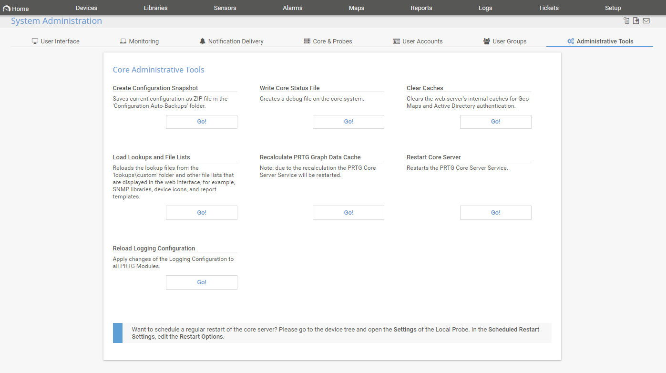Screen dimensions: 666x373
Task: Click the 'Note: due to the recalculation' text
Action: coord(318,171)
